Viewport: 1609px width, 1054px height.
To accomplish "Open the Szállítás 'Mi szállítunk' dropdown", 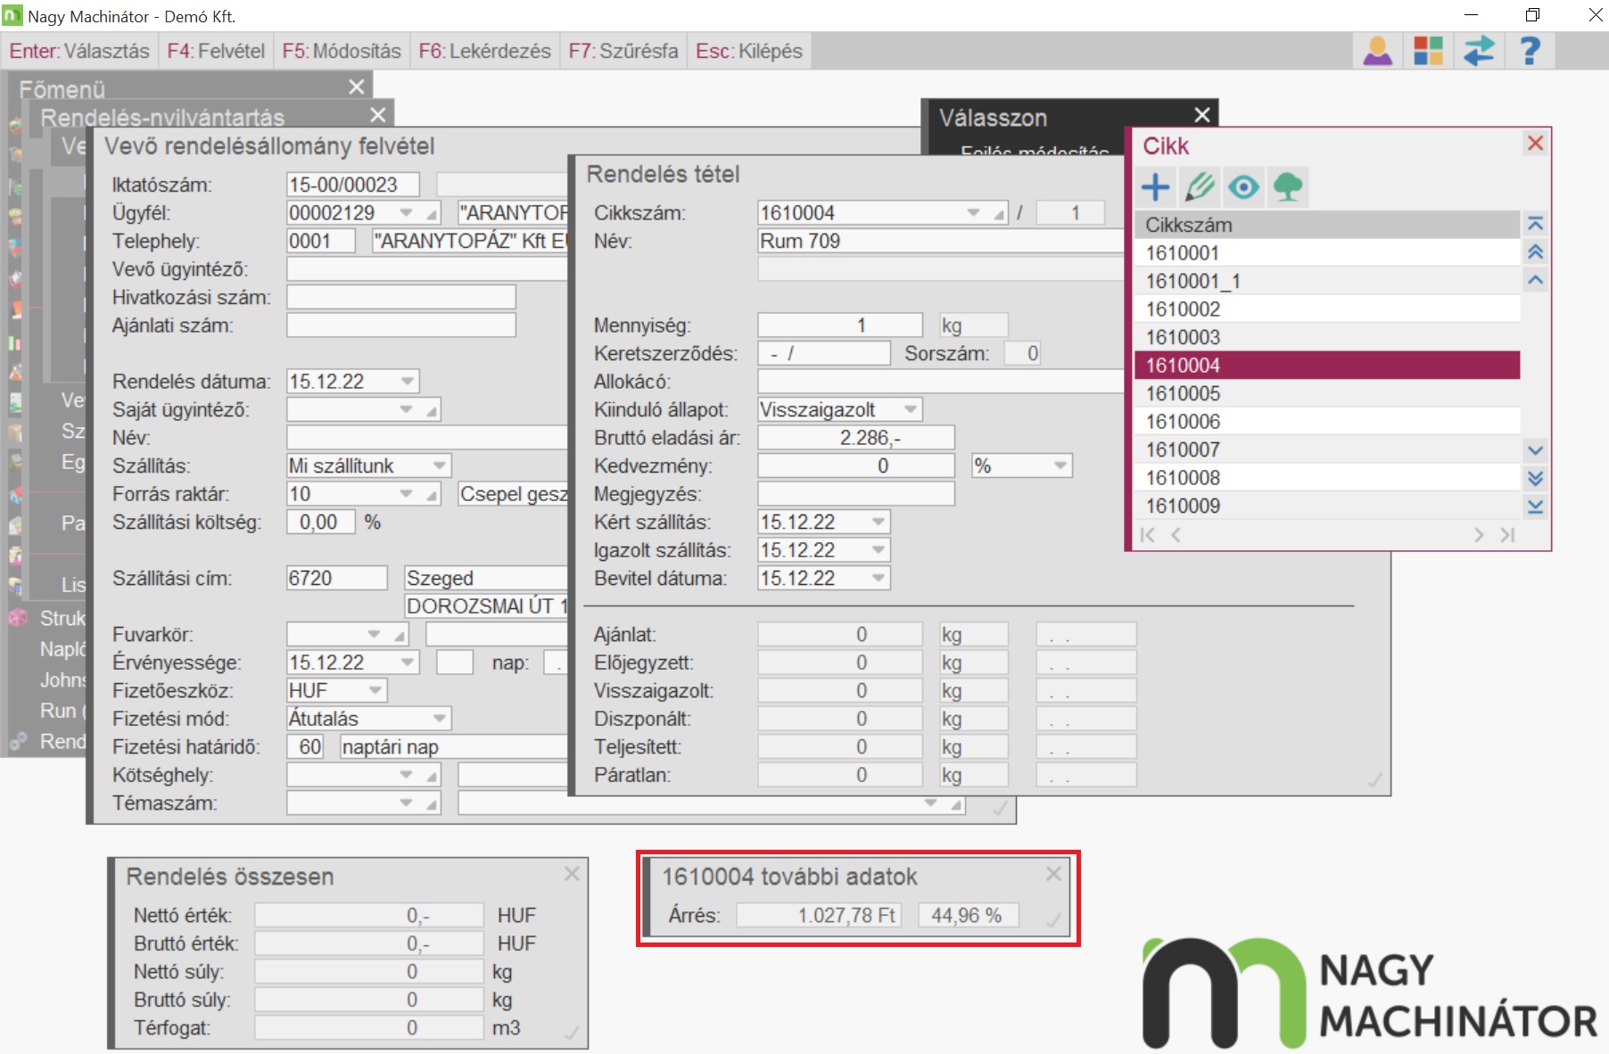I will tap(440, 466).
